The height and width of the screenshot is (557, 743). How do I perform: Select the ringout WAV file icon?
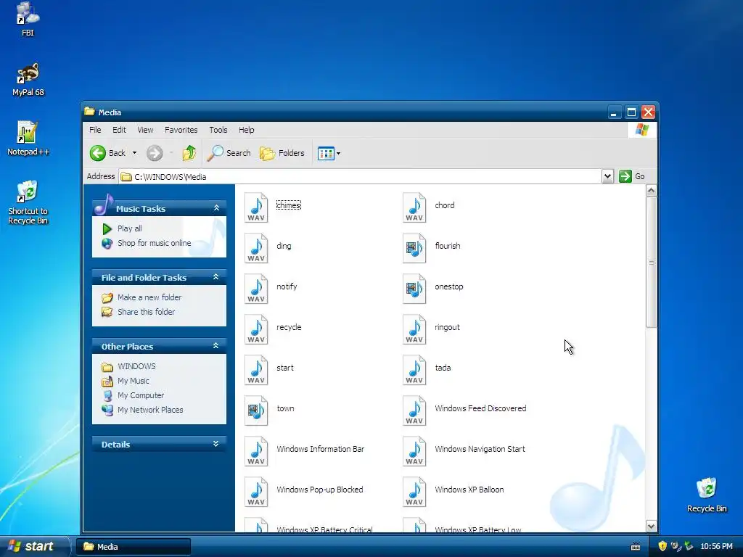[x=414, y=329]
